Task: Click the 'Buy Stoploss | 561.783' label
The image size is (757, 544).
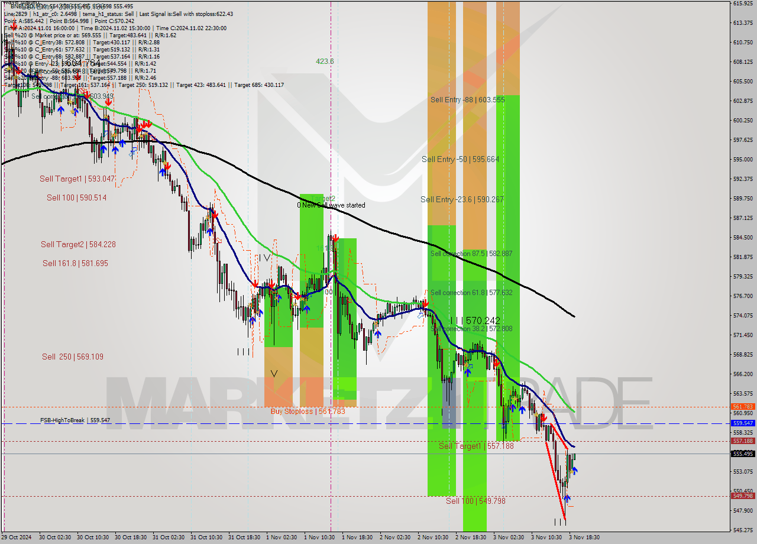Action: pyautogui.click(x=308, y=411)
